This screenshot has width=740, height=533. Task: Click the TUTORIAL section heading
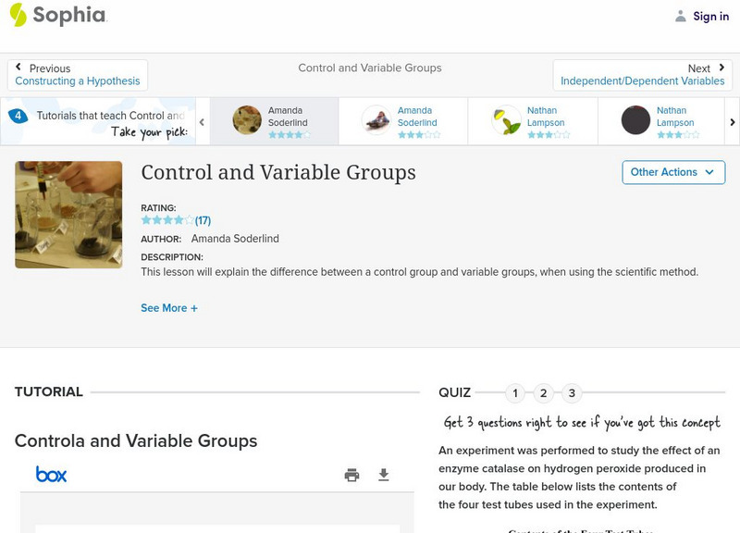[x=49, y=391]
